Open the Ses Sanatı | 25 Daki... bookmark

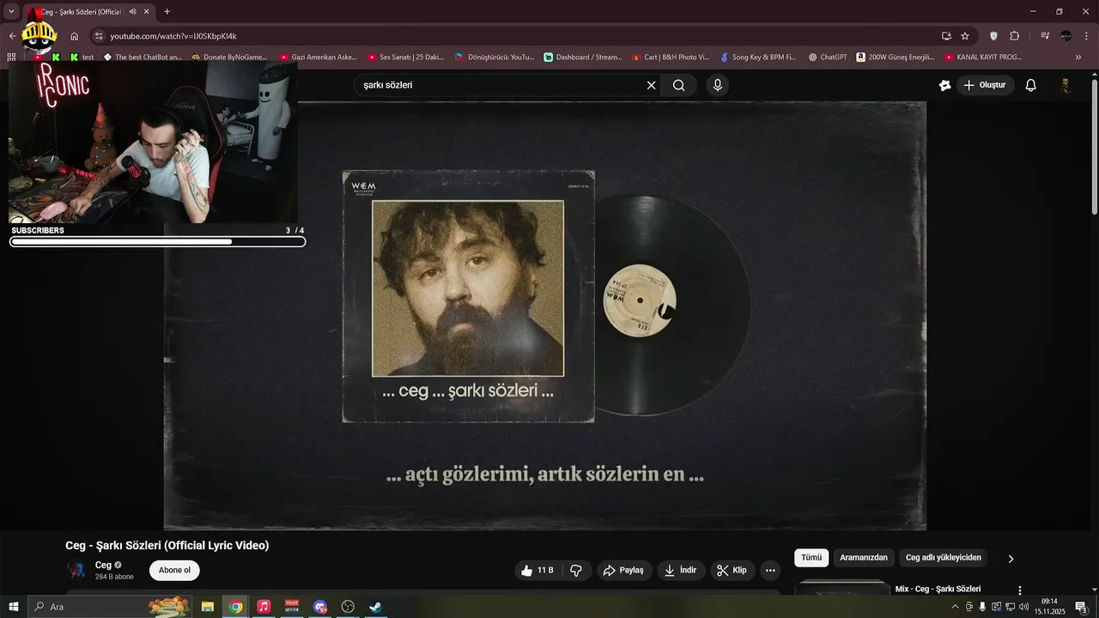pos(406,57)
